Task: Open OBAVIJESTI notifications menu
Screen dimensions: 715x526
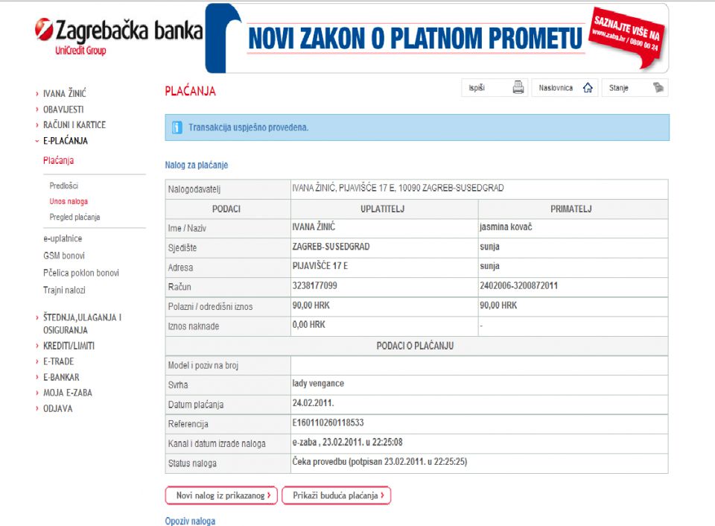Action: click(x=63, y=110)
